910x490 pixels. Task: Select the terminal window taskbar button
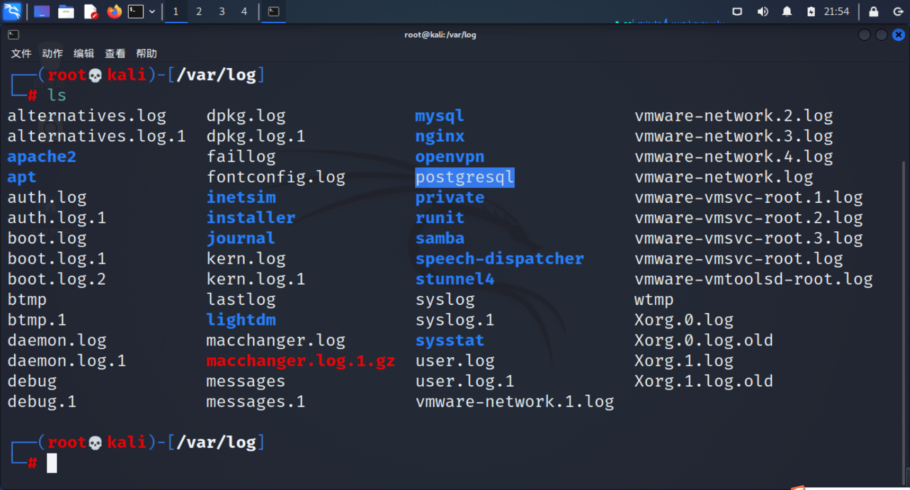click(273, 11)
